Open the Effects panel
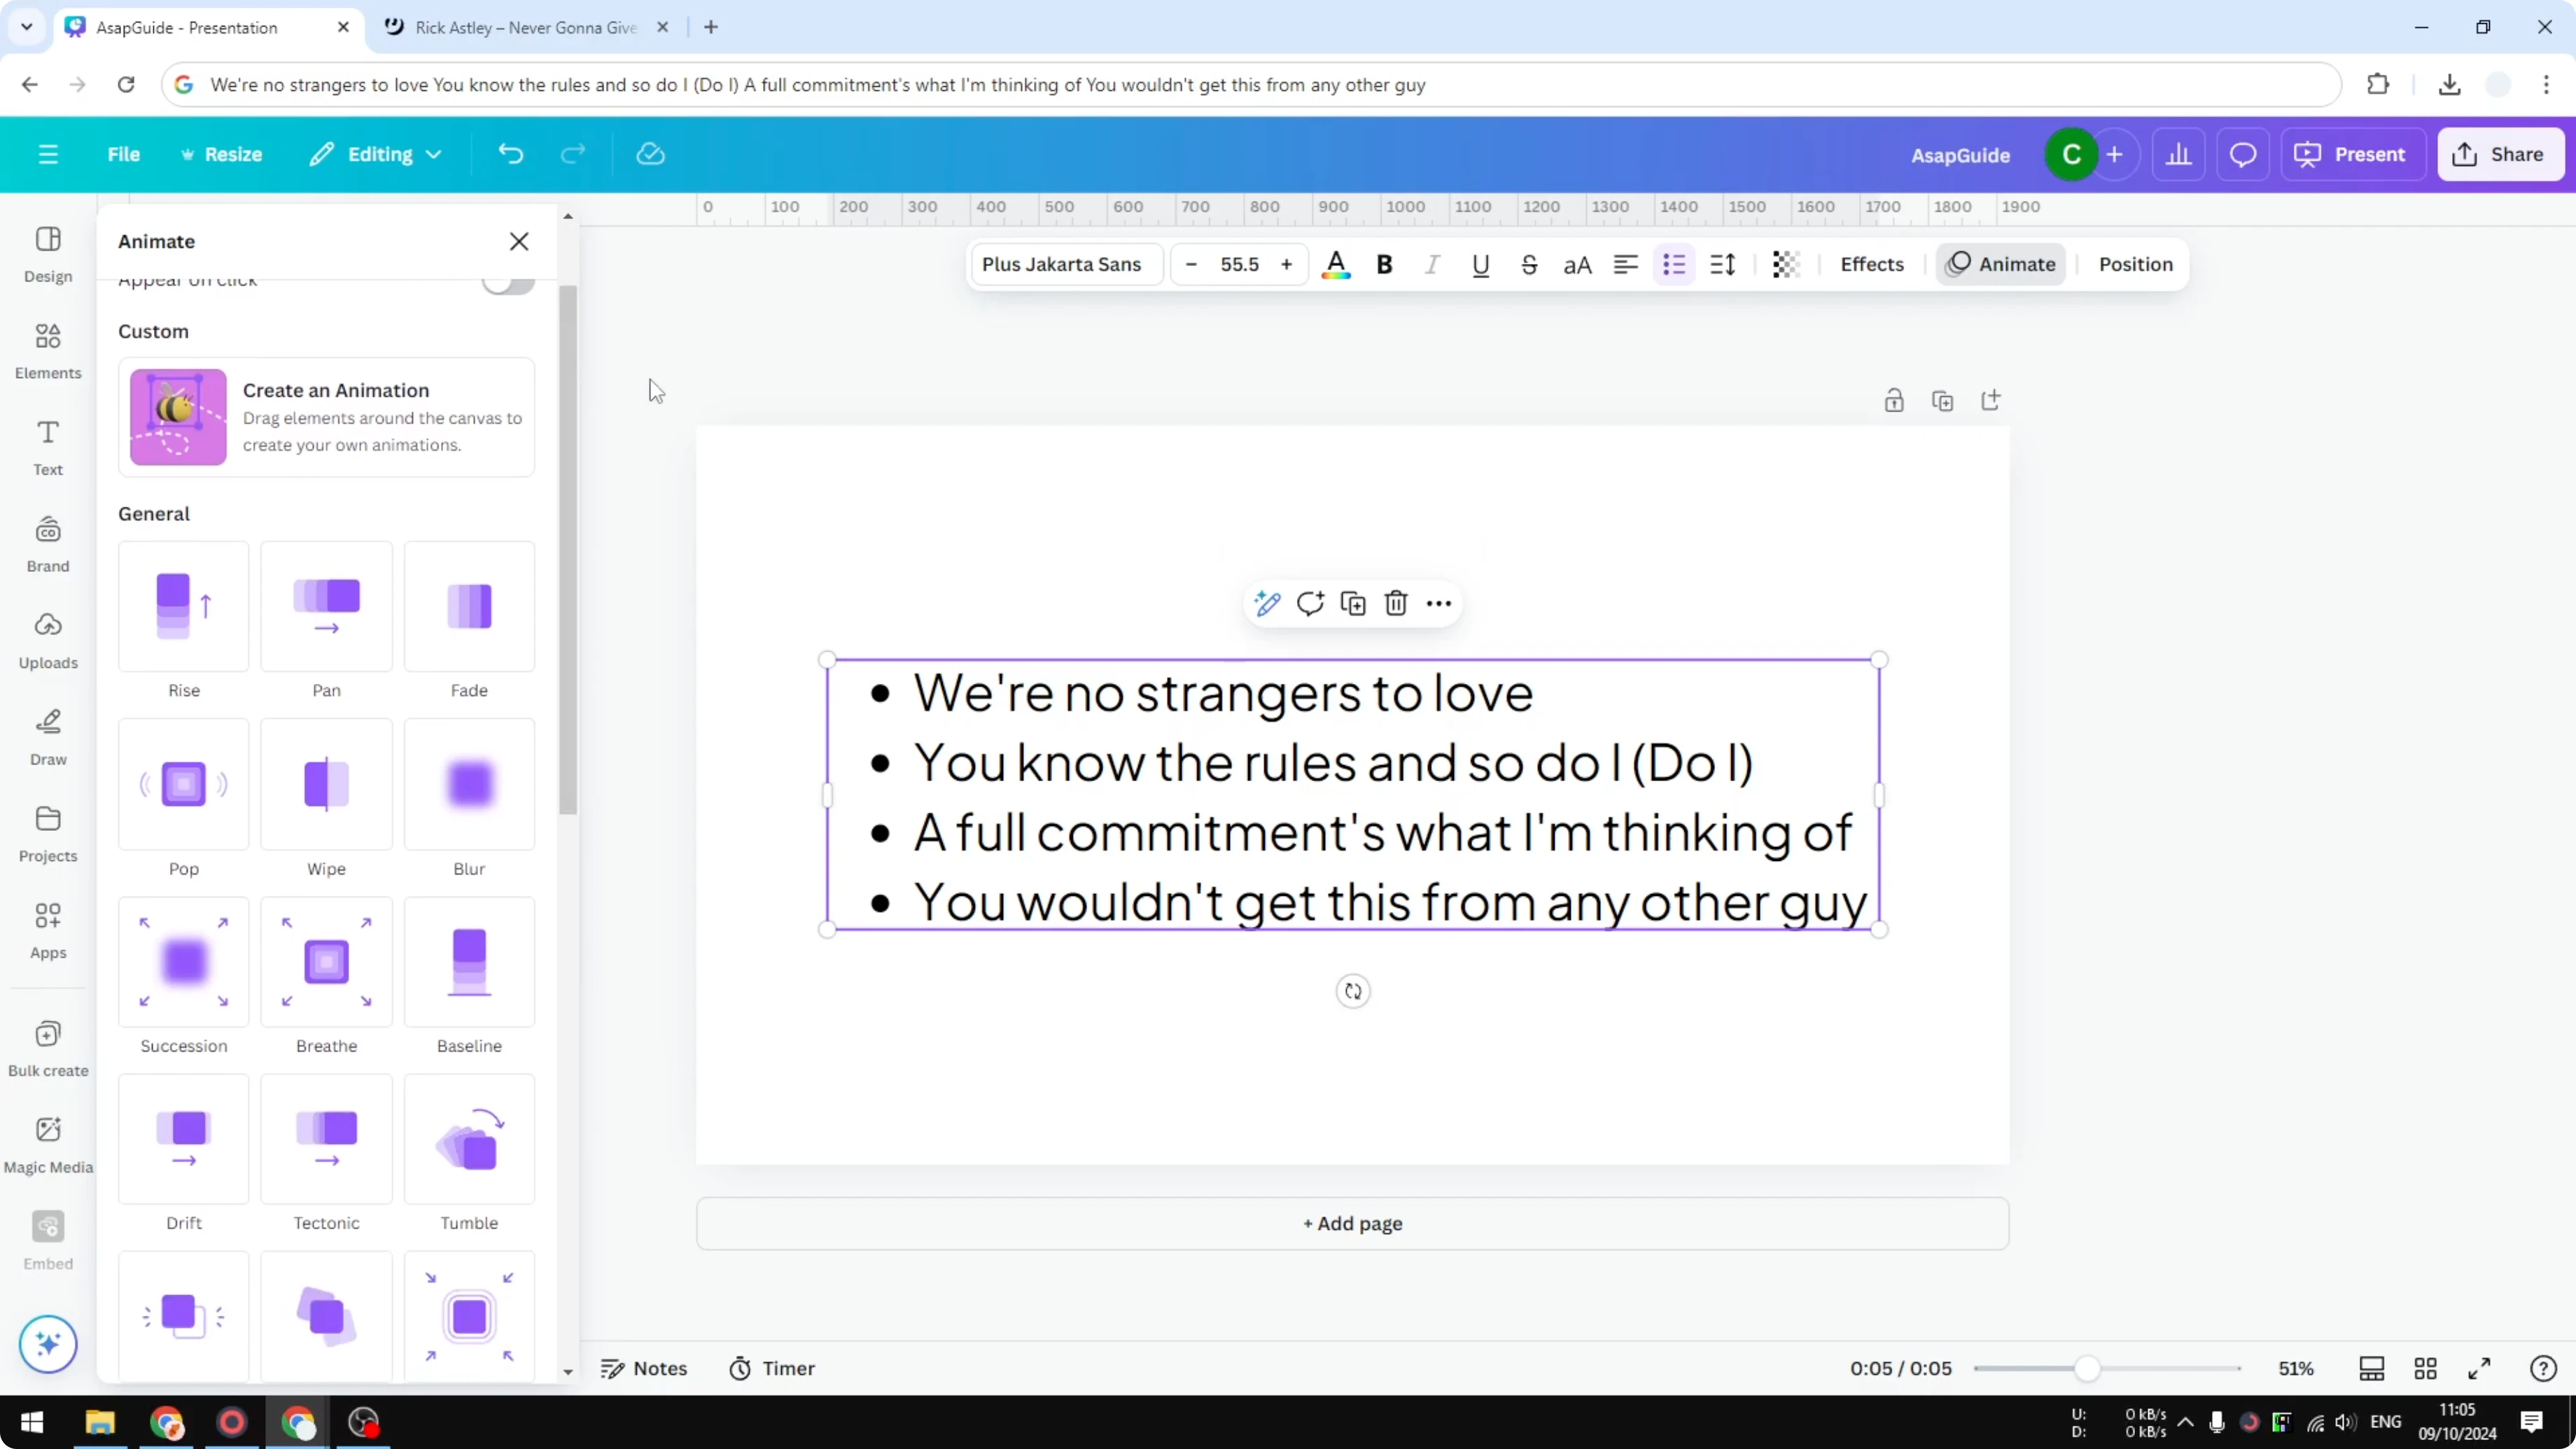Viewport: 2576px width, 1449px height. click(1872, 264)
